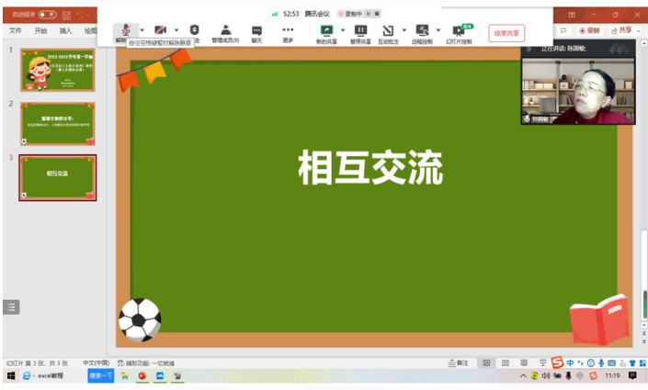Viewport: 648px width, 390px height.
Task: Click the 更多 three-dots icon
Action: (288, 31)
